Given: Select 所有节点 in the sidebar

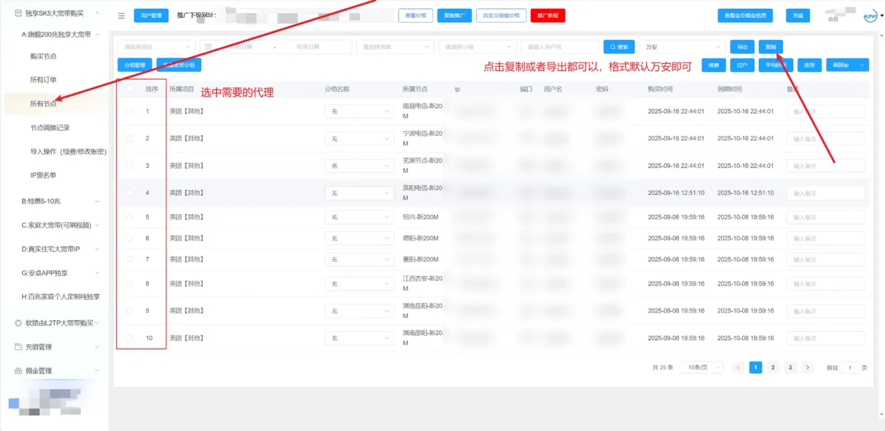Looking at the screenshot, I should 44,104.
